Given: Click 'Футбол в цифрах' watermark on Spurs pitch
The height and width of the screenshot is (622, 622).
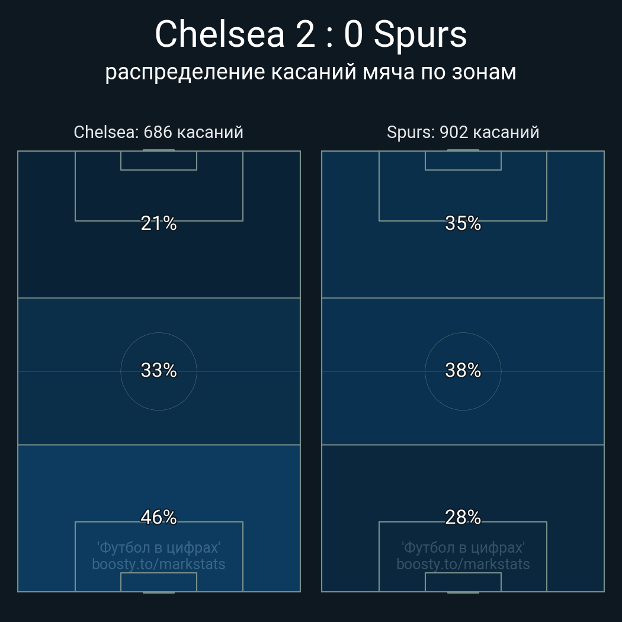Looking at the screenshot, I should pos(463,547).
